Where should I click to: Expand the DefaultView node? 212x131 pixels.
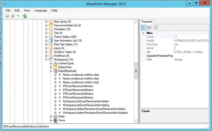(x=51, y=67)
